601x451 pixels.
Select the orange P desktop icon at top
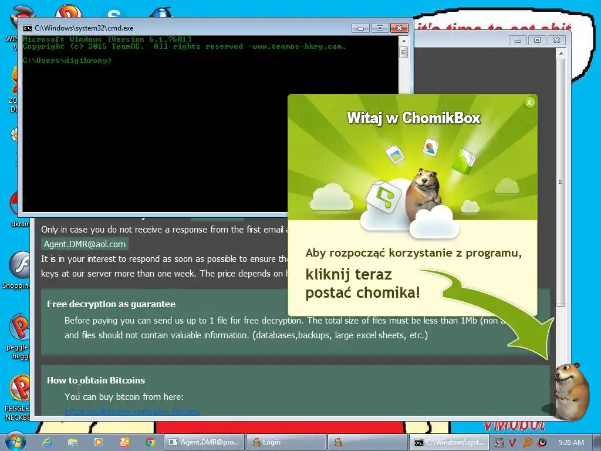pyautogui.click(x=68, y=11)
